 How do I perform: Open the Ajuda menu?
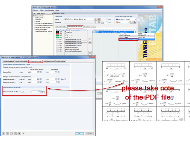[x=57, y=10]
